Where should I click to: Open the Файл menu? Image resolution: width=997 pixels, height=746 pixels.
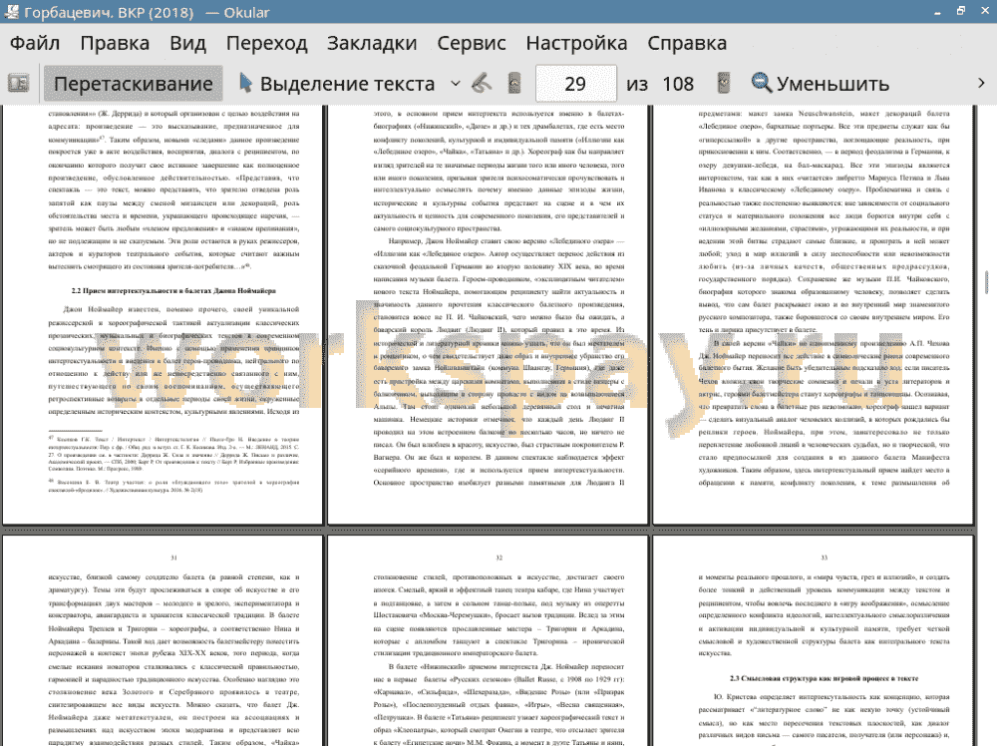click(x=35, y=43)
